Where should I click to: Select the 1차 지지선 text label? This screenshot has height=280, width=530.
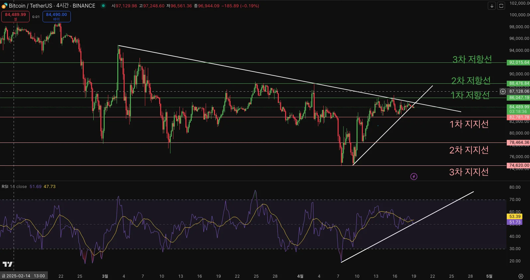pyautogui.click(x=469, y=124)
